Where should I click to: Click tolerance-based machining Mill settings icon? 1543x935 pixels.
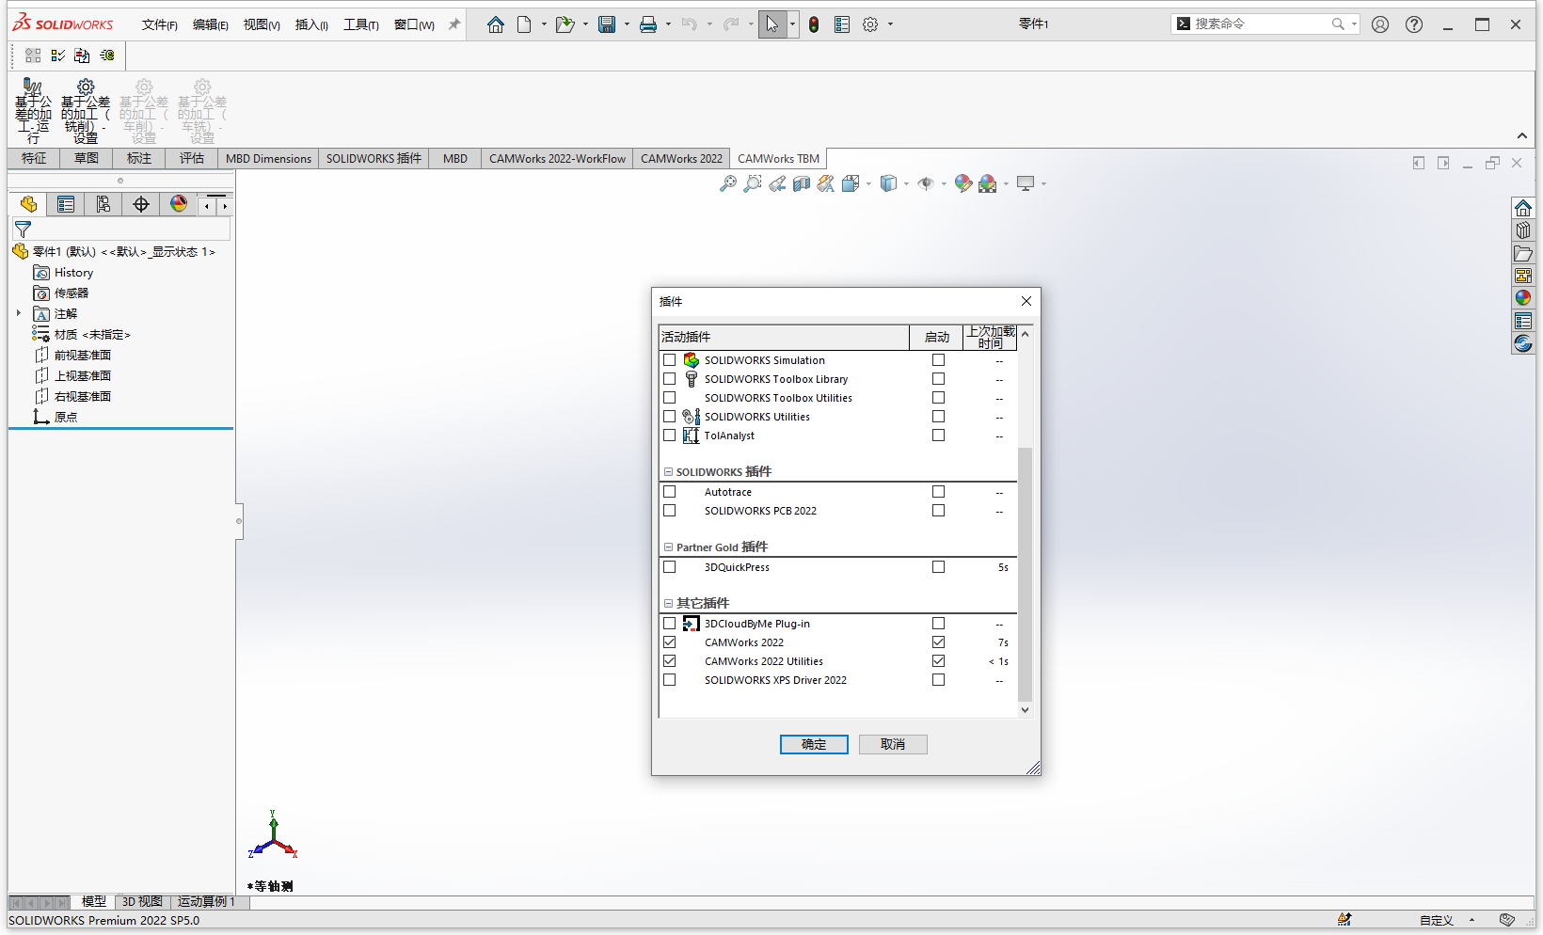[86, 110]
